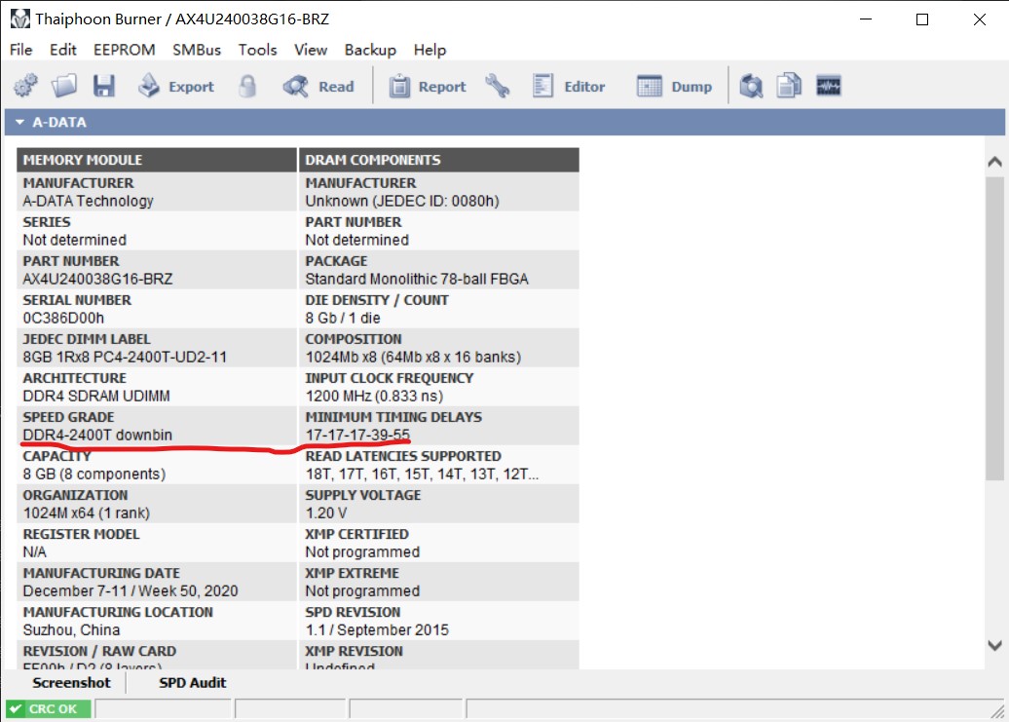Click the gear settings icon in toolbar
Screen dimensions: 1009x722
[x=25, y=86]
